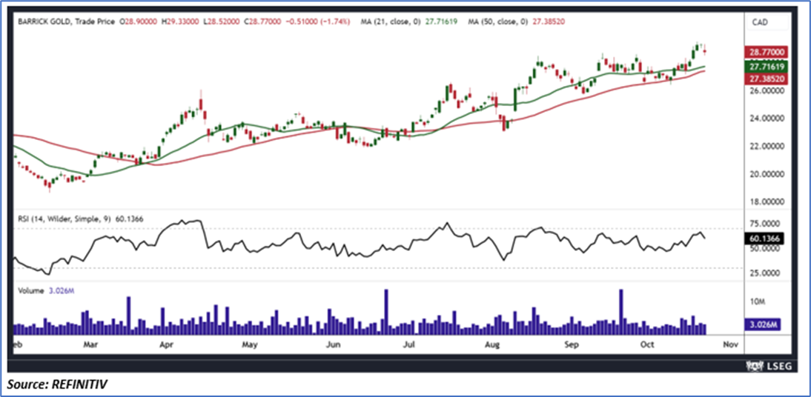Click the Apr label on time axis

(x=167, y=344)
